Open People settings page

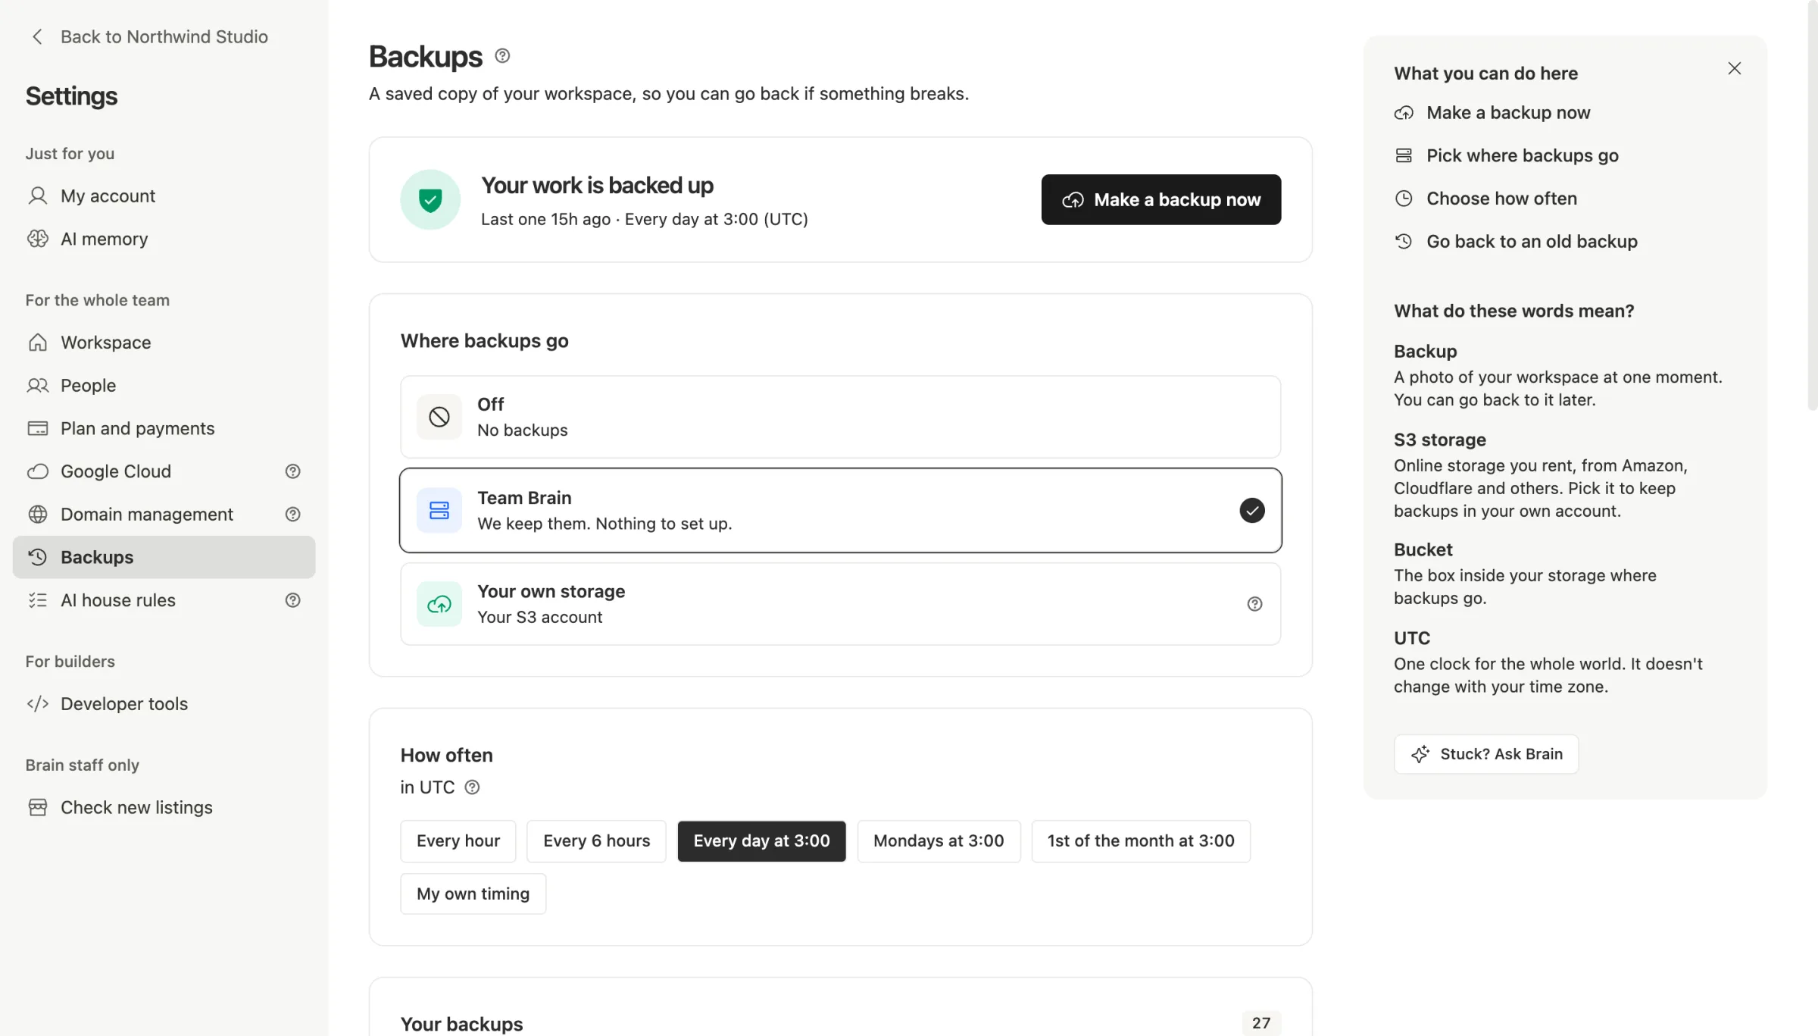click(164, 386)
